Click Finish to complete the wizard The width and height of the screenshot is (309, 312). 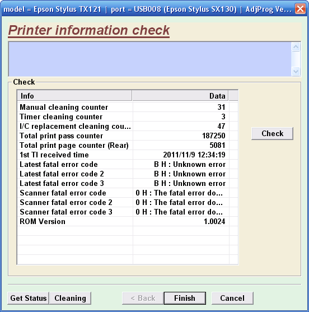185,298
